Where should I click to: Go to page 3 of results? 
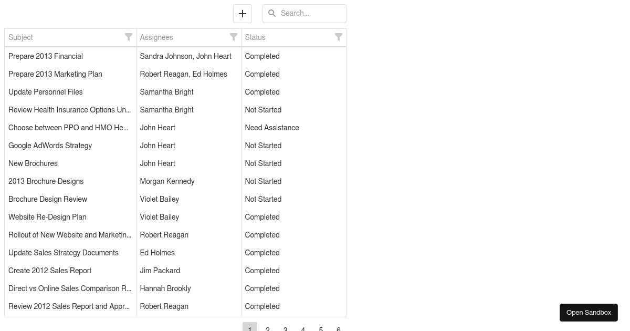(x=285, y=328)
